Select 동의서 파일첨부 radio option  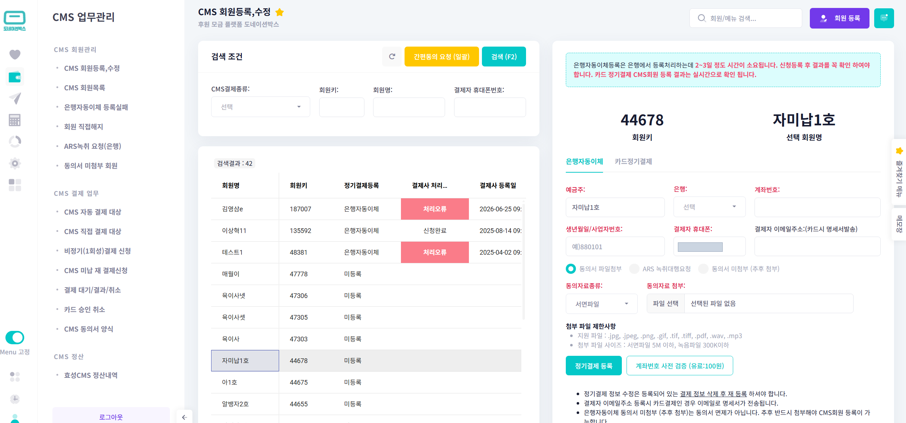click(x=571, y=269)
